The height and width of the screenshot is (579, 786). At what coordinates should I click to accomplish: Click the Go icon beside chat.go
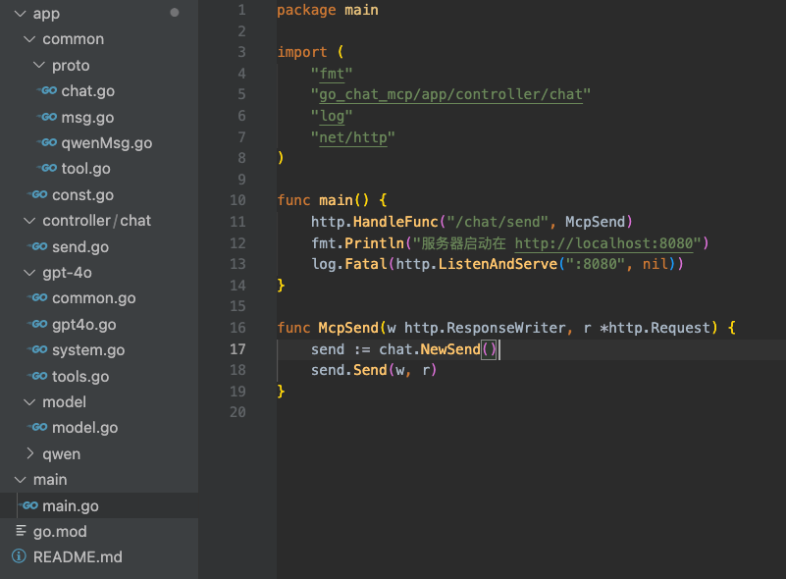pyautogui.click(x=47, y=91)
